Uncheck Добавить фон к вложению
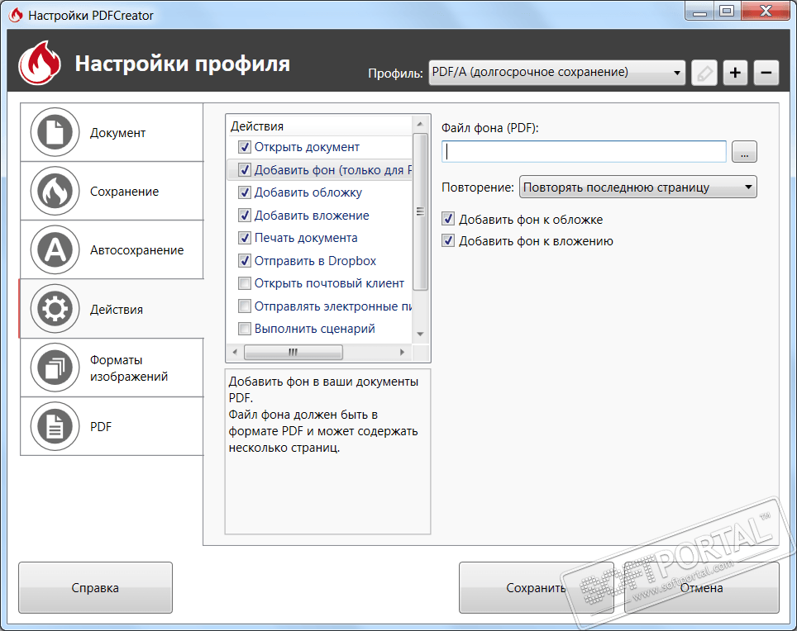This screenshot has height=631, width=797. point(448,240)
